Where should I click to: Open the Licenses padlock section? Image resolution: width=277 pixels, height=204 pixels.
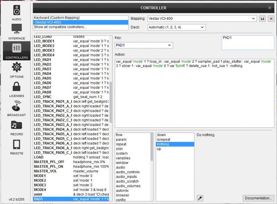pyautogui.click(x=16, y=89)
